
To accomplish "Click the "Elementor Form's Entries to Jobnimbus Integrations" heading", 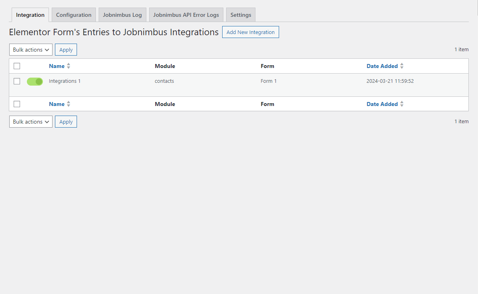I will point(114,32).
